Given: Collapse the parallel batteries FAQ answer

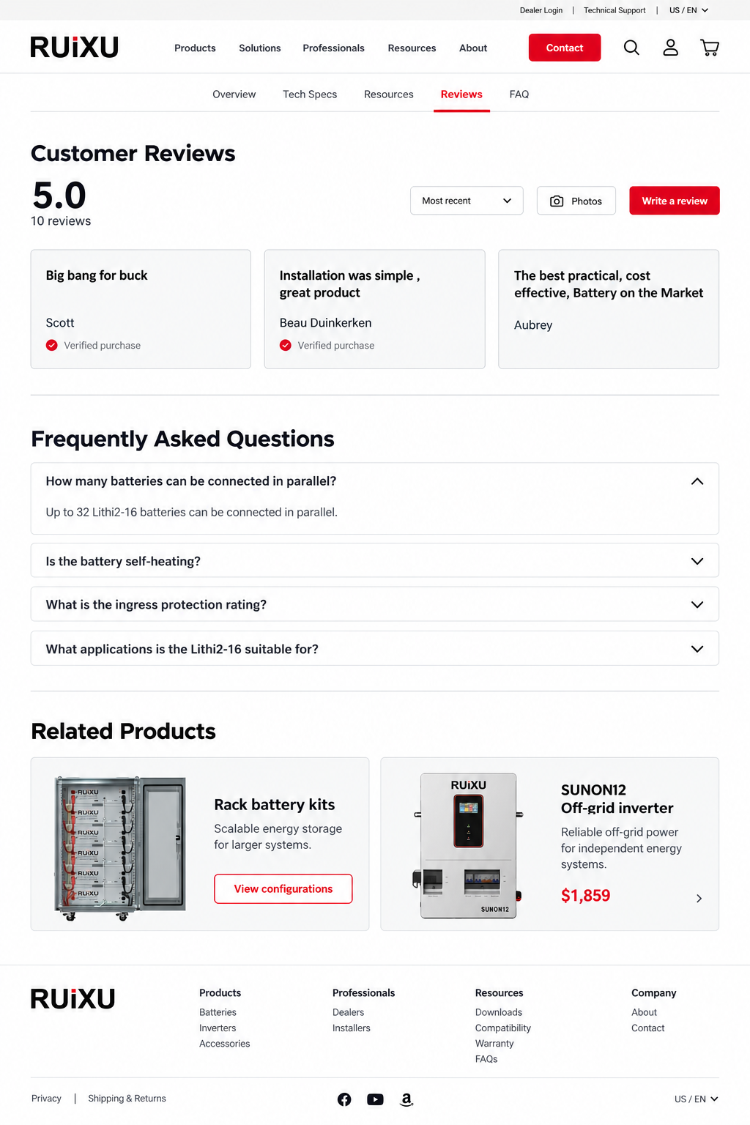Looking at the screenshot, I should click(697, 481).
